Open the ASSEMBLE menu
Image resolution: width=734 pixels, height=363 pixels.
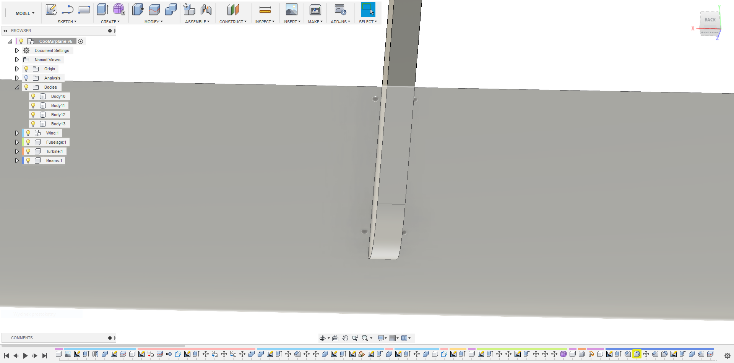coord(197,22)
